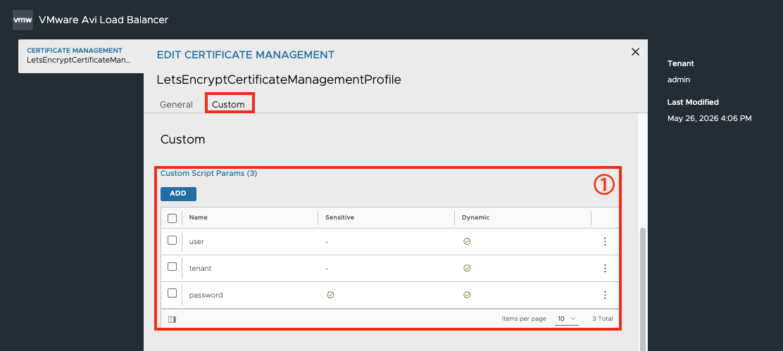Close the Edit Certificate Management dialog
Screen dimensions: 783x351
(x=635, y=52)
